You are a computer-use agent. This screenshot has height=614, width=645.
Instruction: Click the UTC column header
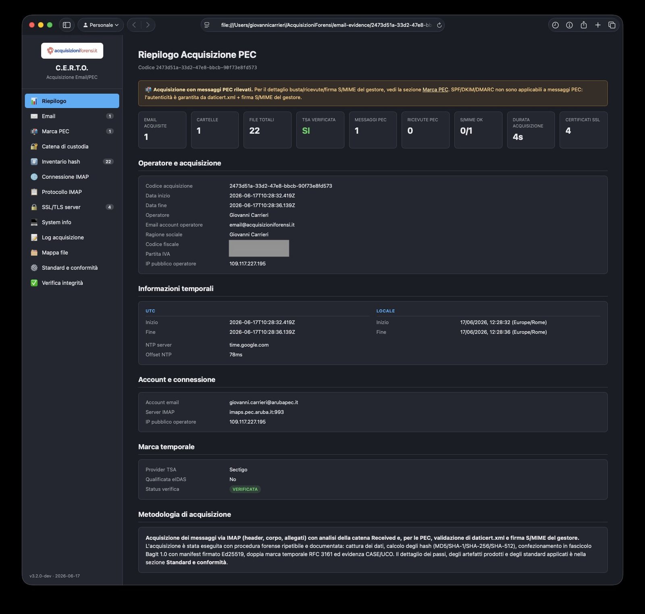150,311
